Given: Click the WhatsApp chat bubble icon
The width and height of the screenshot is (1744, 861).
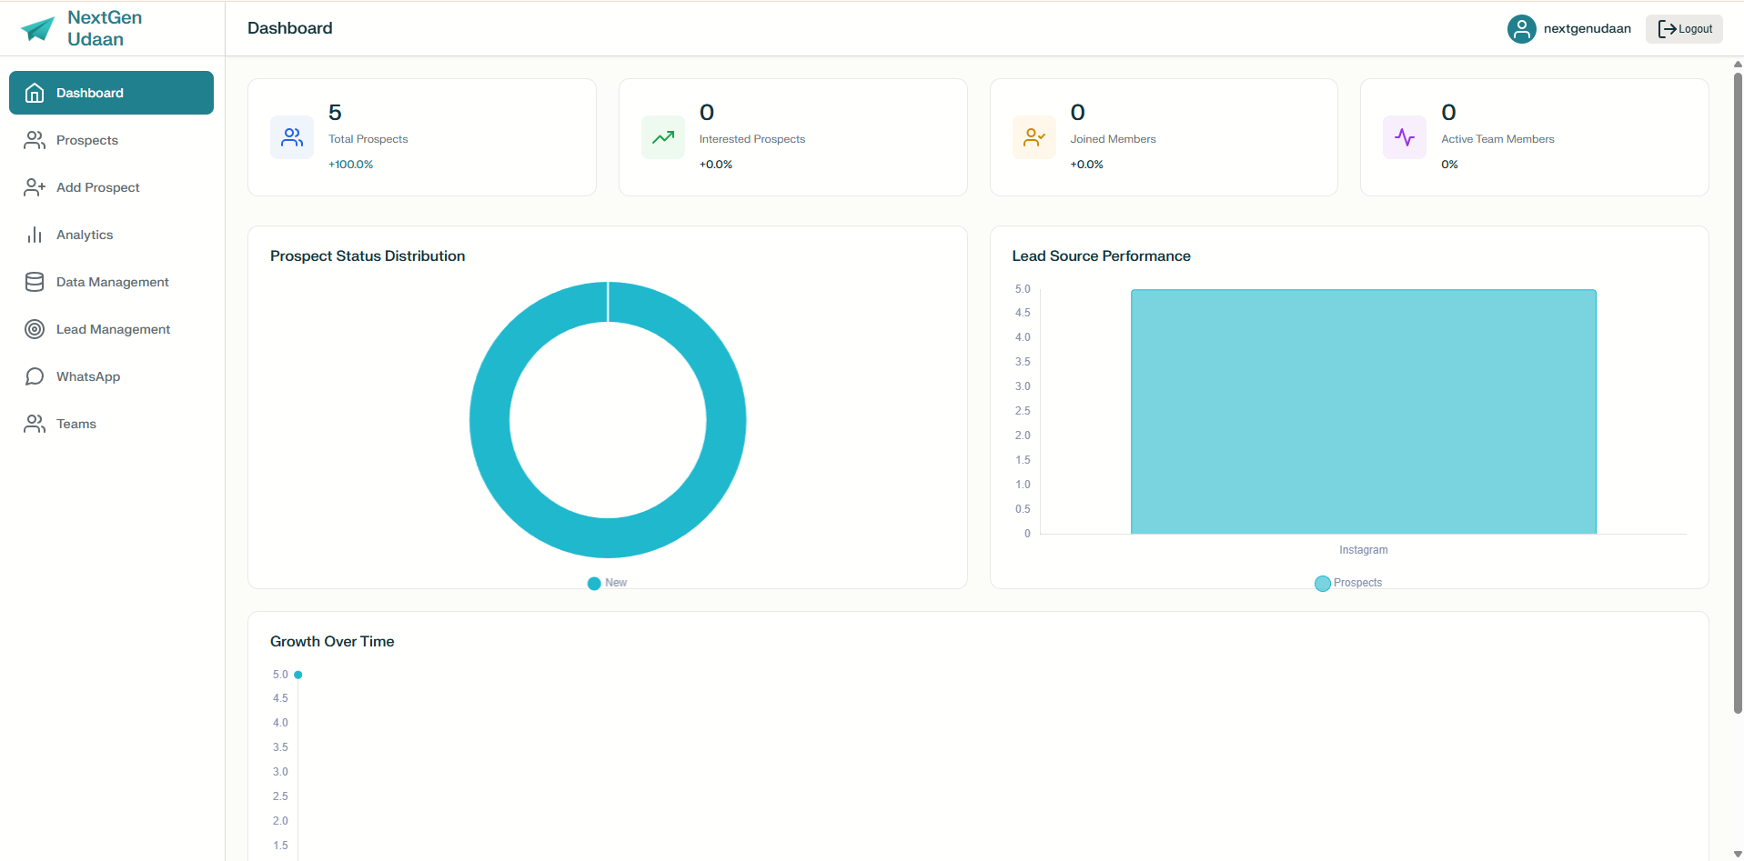Looking at the screenshot, I should coord(34,376).
